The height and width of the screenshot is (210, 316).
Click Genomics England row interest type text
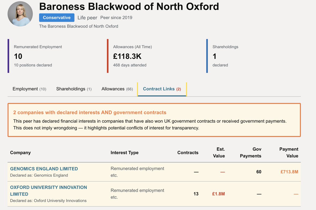pos(137,172)
